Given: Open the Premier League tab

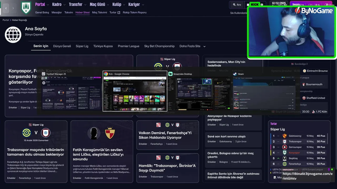Looking at the screenshot, I should [128, 46].
